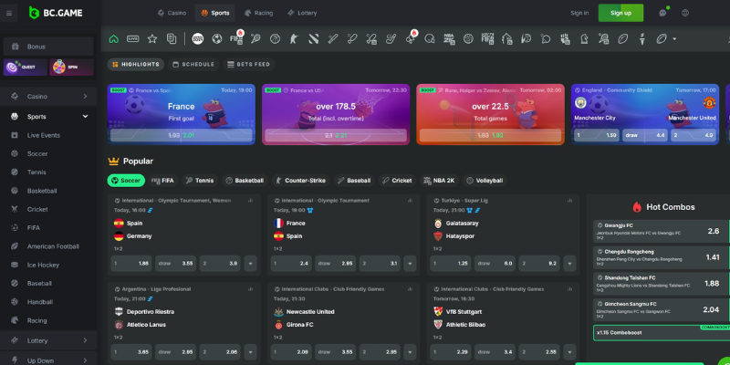Select the fist fighting esport icon
Screen dimensions: 730x365
tap(565, 38)
